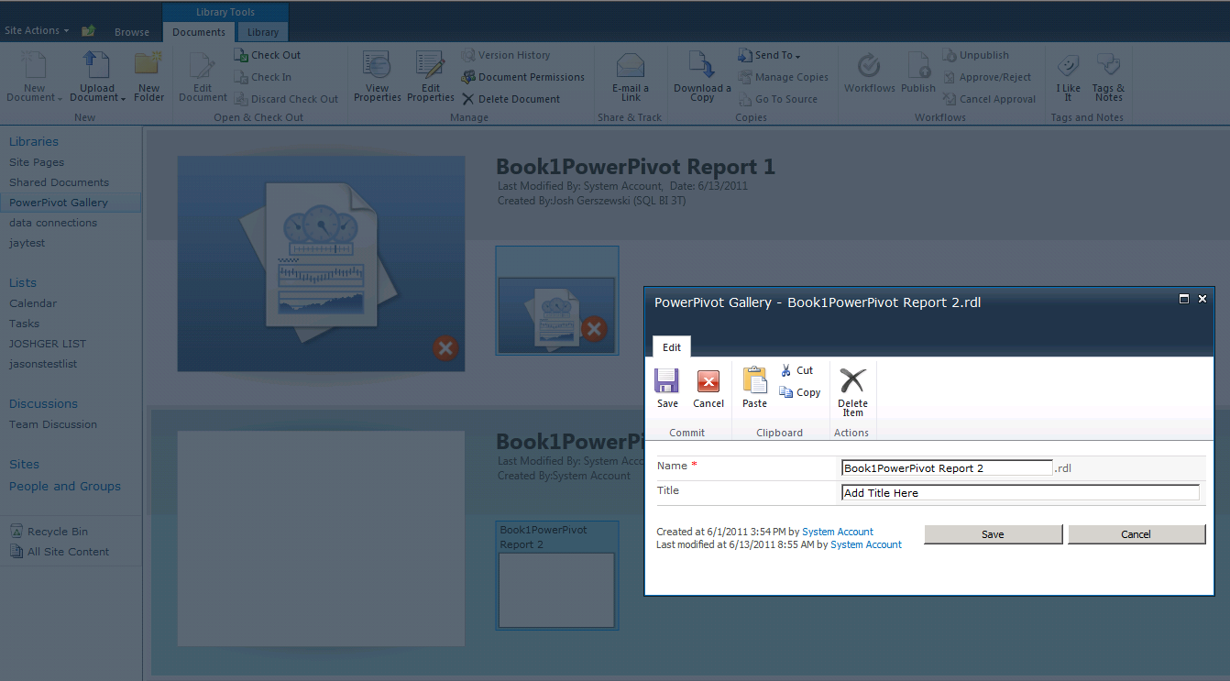The image size is (1230, 681).
Task: Click the Title input field
Action: tap(1020, 492)
